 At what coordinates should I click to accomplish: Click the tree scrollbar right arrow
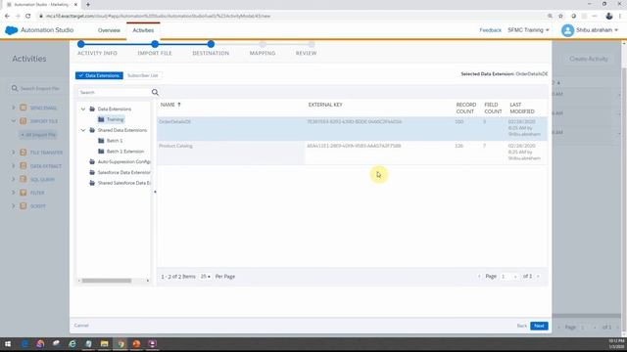[148, 281]
